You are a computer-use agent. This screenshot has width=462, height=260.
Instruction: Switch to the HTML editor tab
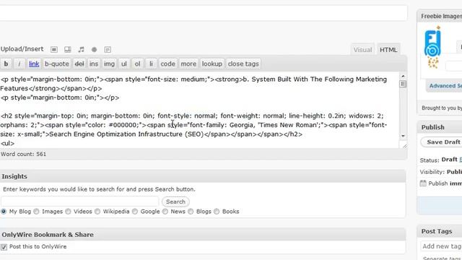[x=388, y=50]
